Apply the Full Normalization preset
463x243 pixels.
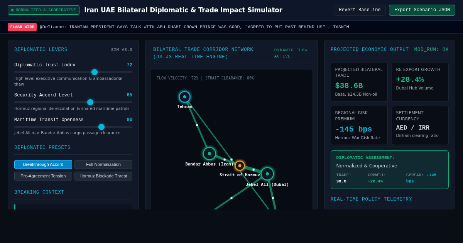pyautogui.click(x=103, y=164)
